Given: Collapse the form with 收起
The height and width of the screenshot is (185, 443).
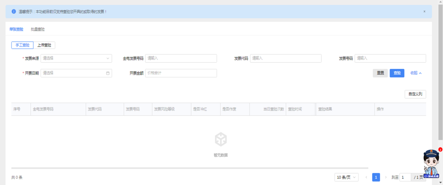Looking at the screenshot, I should point(416,73).
